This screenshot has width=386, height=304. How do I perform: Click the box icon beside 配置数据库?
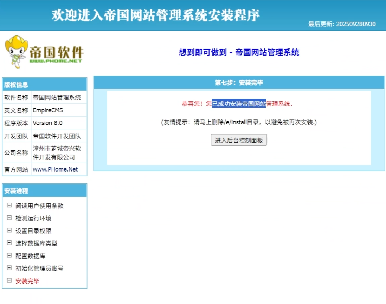[9, 256]
